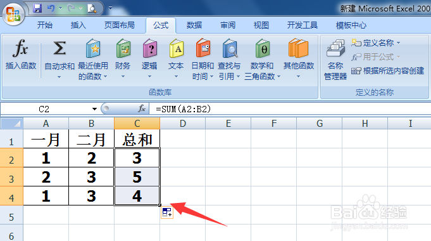
Task: Click 根据所选内容创建
Action: pyautogui.click(x=388, y=71)
